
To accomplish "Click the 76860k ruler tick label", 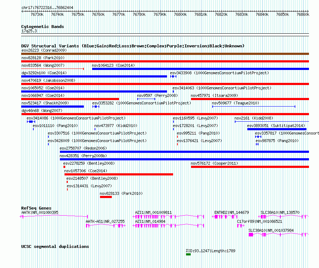I will tap(303, 14).
